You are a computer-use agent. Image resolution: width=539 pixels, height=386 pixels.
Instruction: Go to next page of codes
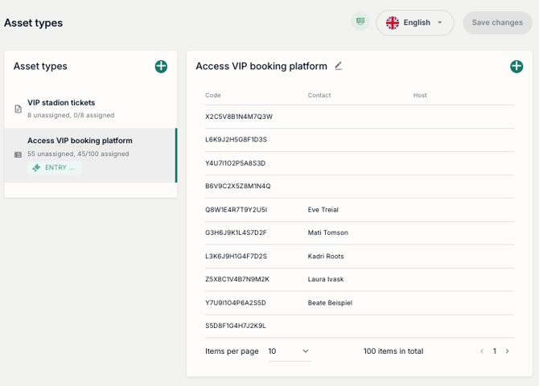[x=508, y=351]
